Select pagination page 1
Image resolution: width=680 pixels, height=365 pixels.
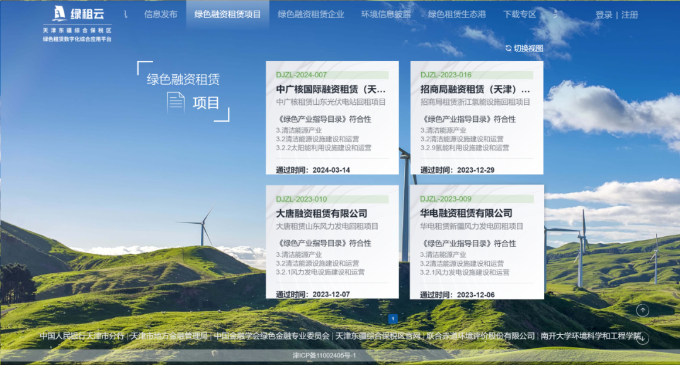click(x=393, y=319)
